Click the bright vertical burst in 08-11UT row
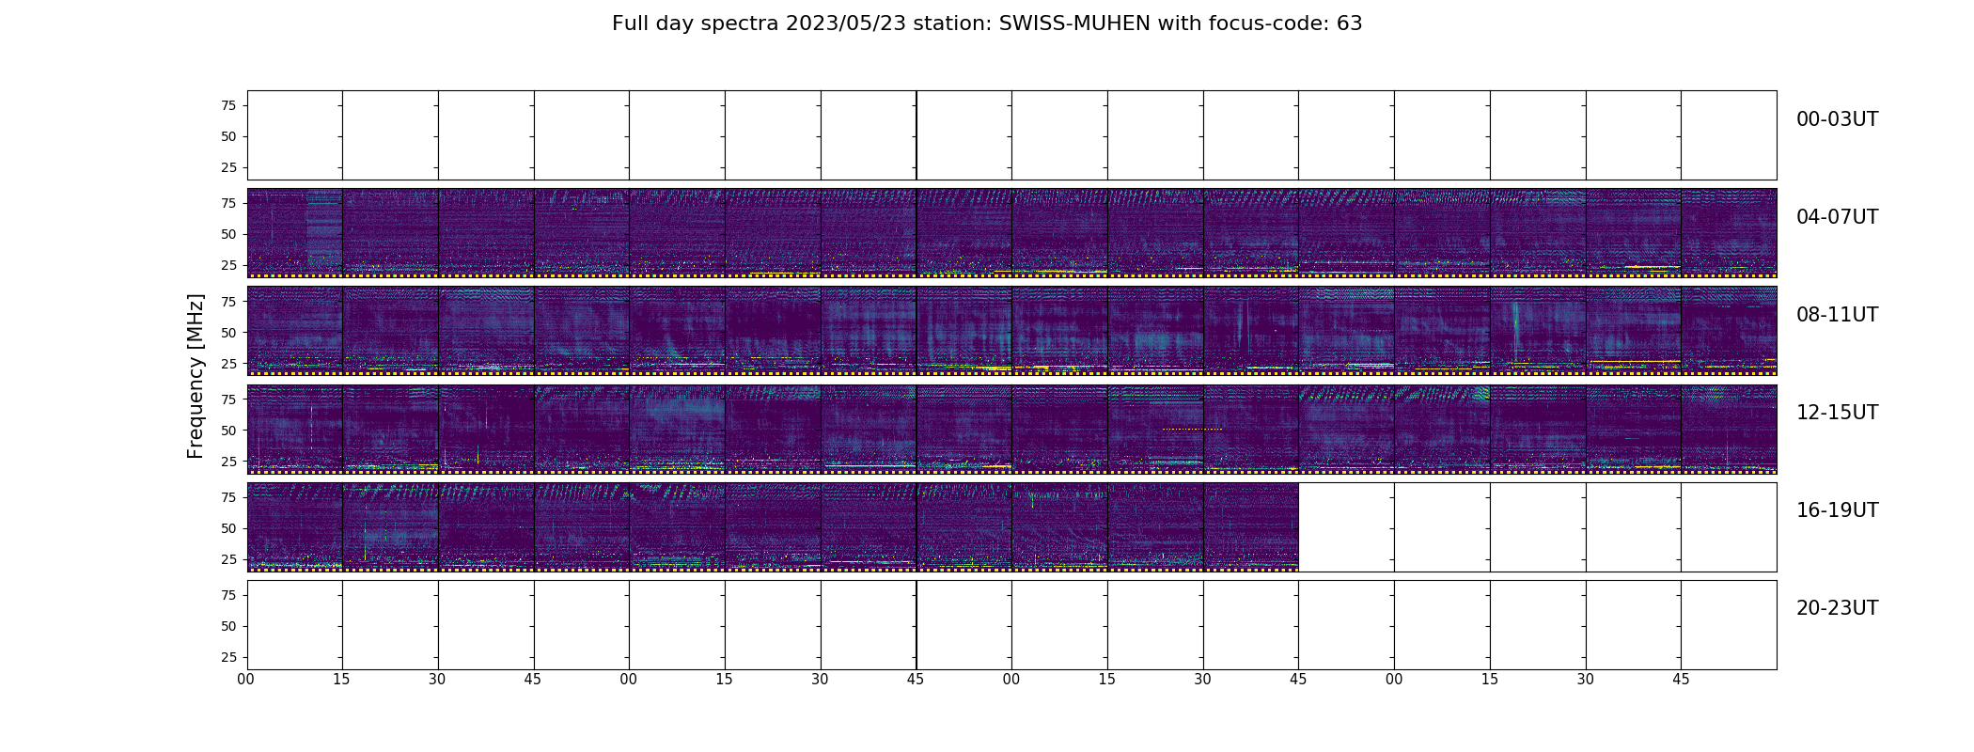This screenshot has width=1974, height=752. [1515, 331]
